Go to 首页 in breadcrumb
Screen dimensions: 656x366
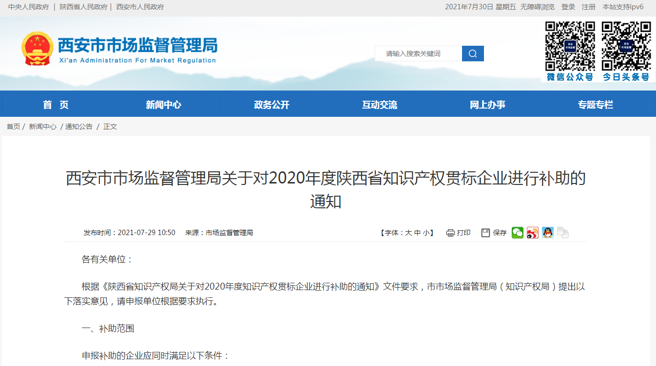pyautogui.click(x=13, y=127)
